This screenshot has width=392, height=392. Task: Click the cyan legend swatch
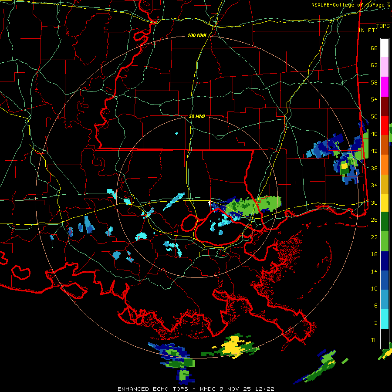click(385, 319)
